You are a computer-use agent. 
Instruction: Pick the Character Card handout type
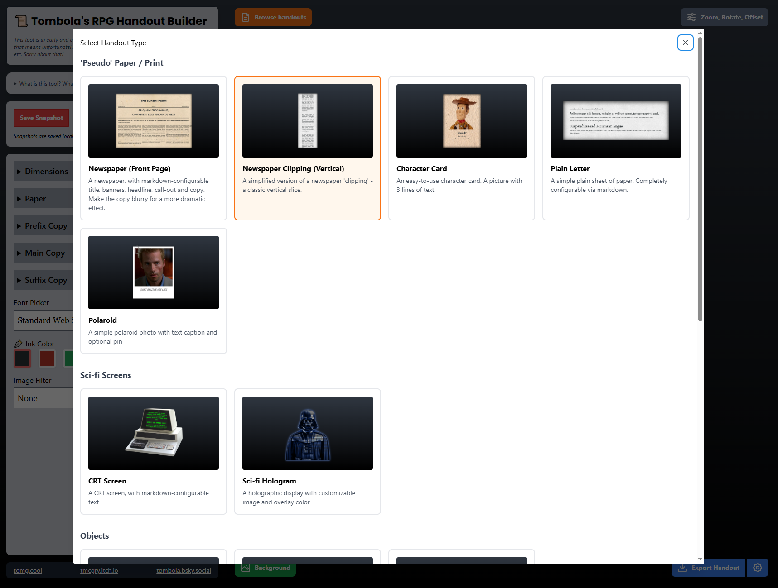(x=462, y=148)
